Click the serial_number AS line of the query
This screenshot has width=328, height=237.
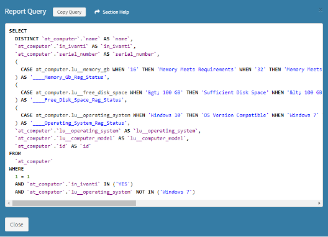click(x=87, y=55)
